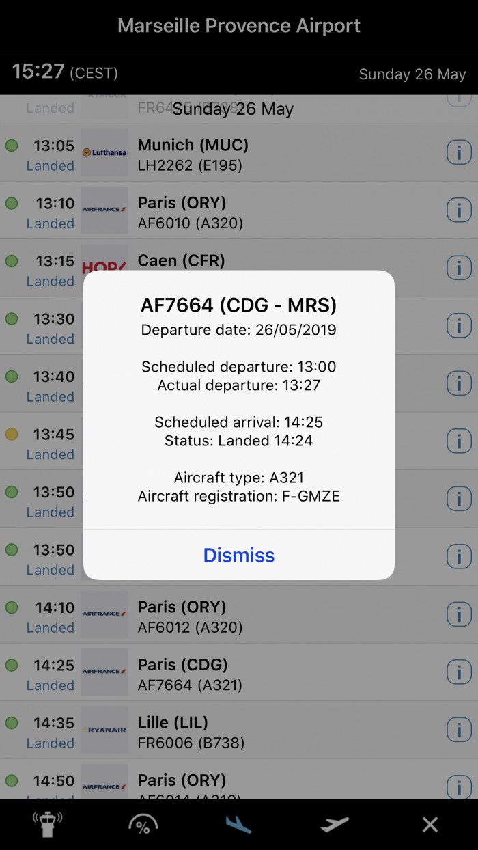Screen dimensions: 478x850
Task: Tap the X icon in the bottom bar
Action: coord(430,825)
